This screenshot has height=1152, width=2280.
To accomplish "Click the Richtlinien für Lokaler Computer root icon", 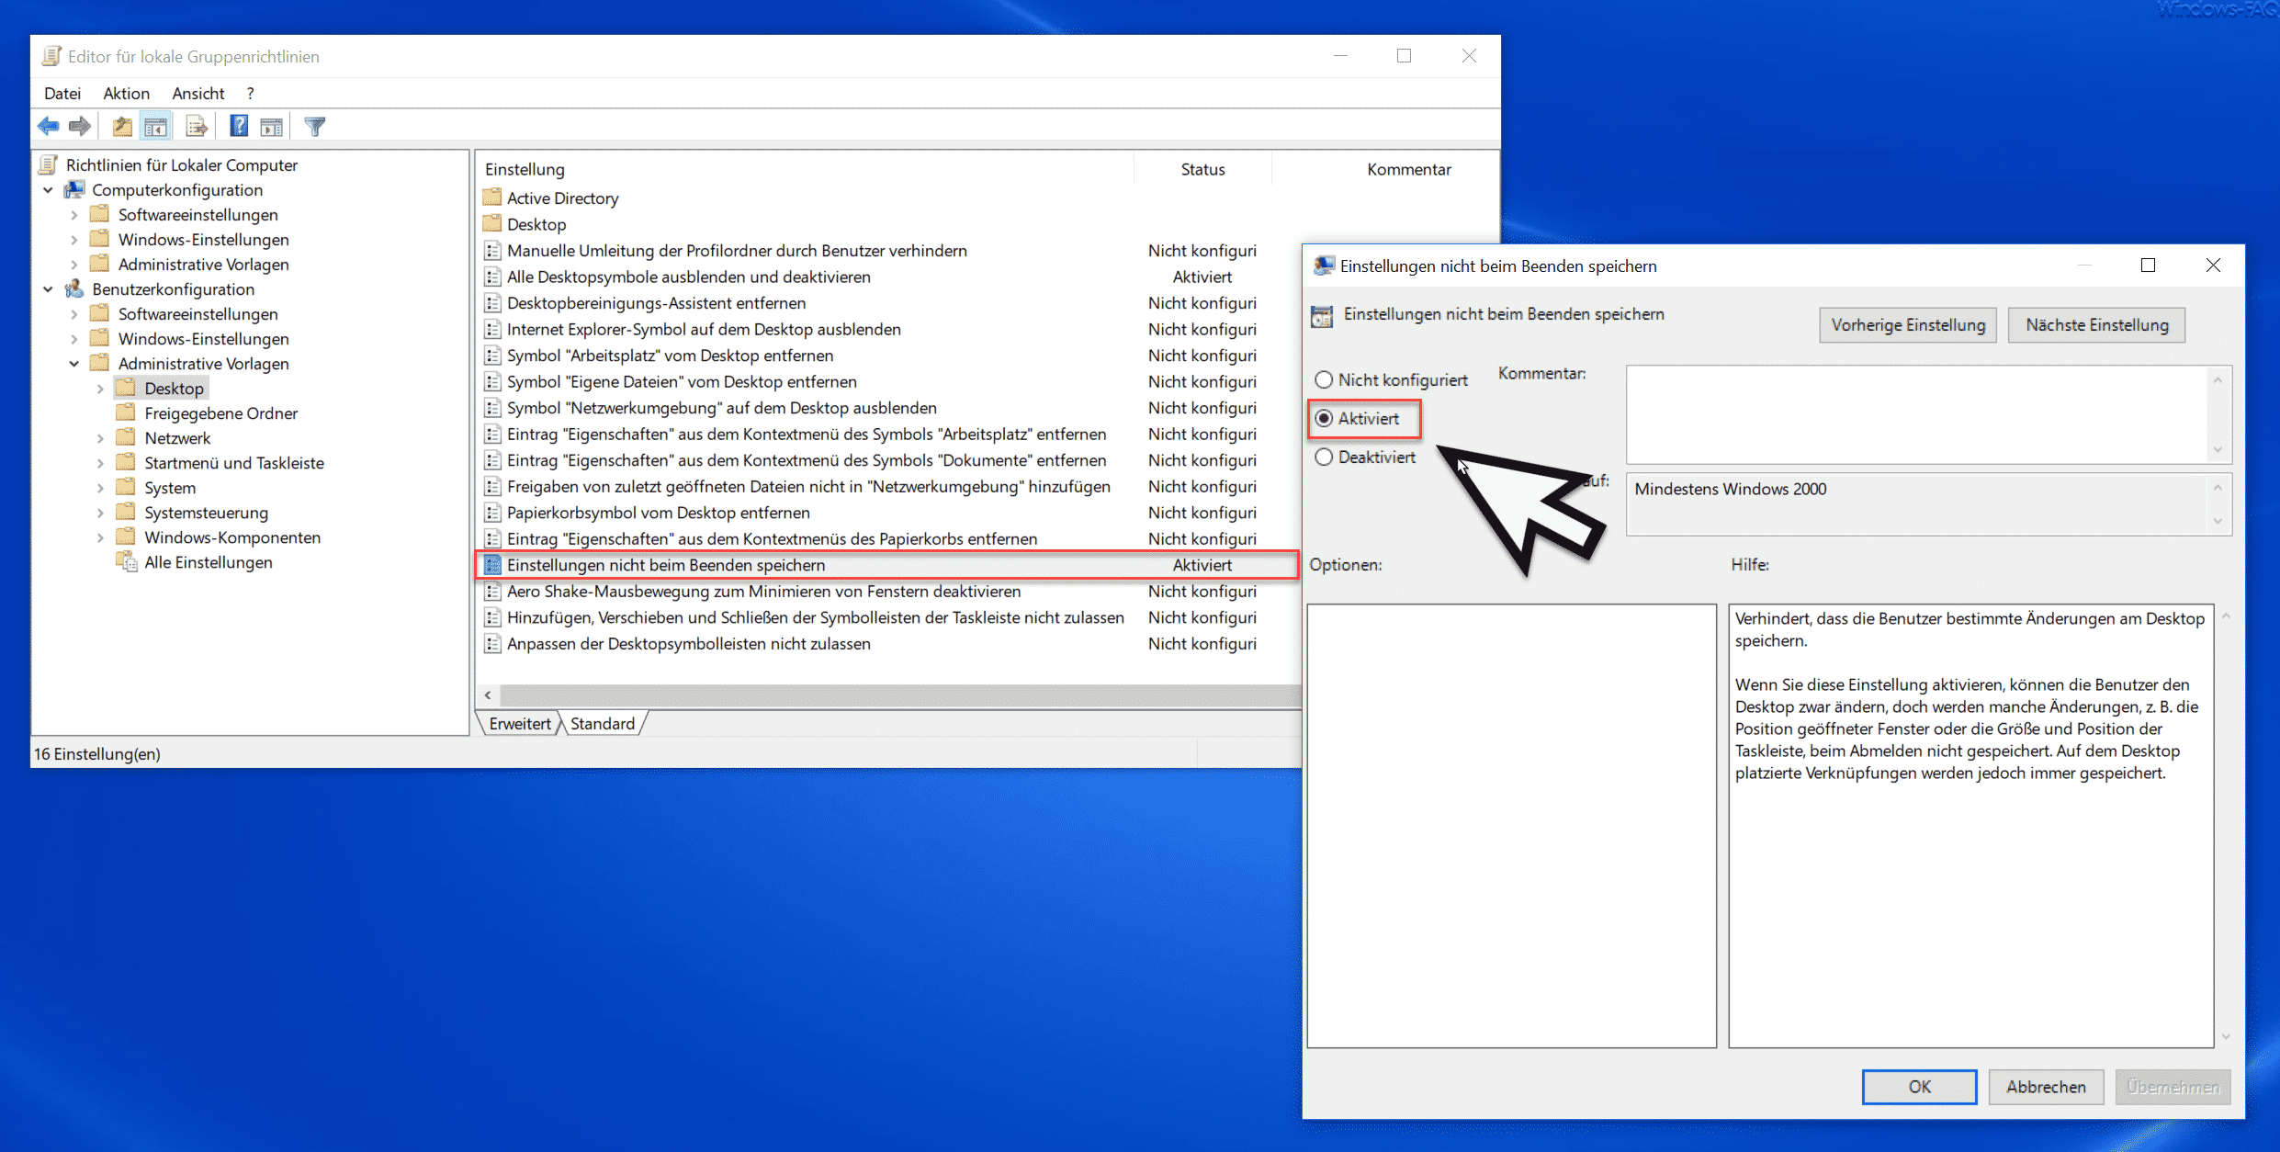I will point(49,164).
